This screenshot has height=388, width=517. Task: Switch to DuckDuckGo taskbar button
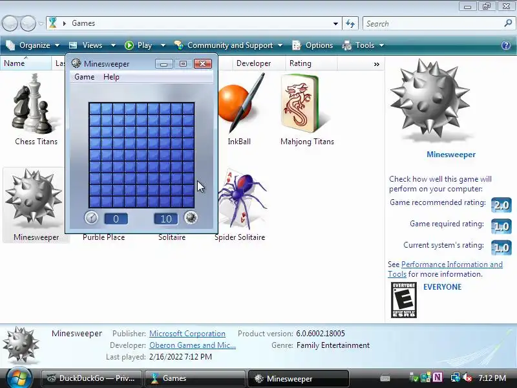[x=91, y=378]
